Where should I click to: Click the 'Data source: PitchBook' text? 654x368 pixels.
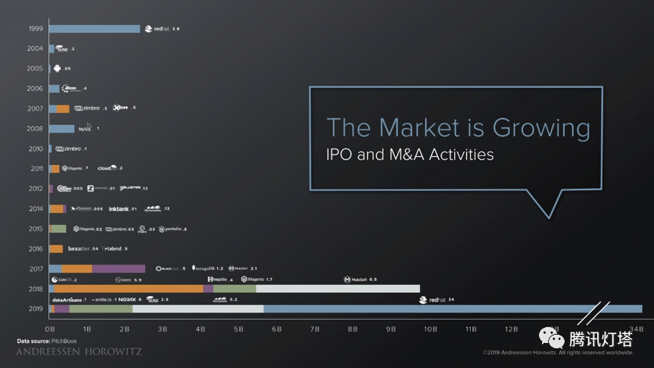coord(47,341)
